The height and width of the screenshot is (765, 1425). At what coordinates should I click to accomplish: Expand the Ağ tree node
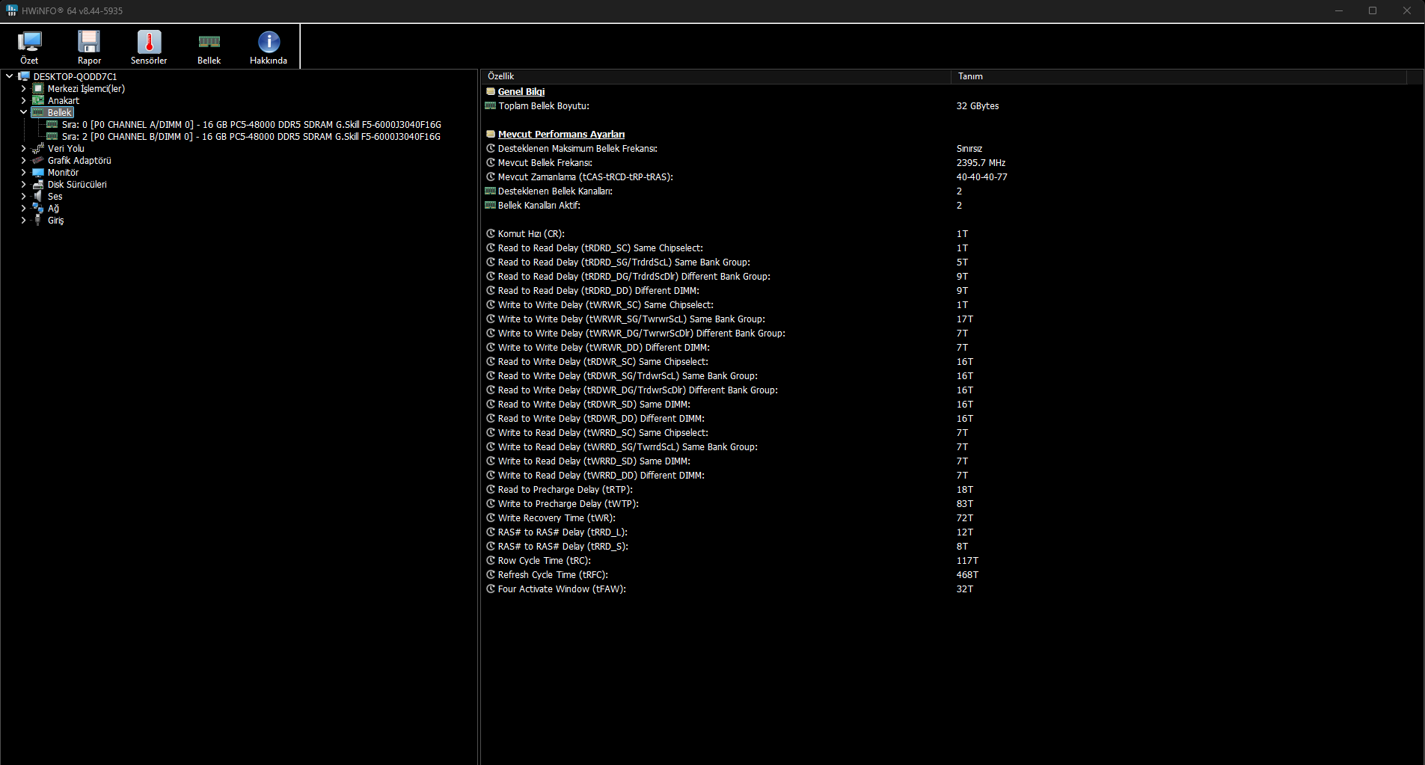tap(24, 208)
